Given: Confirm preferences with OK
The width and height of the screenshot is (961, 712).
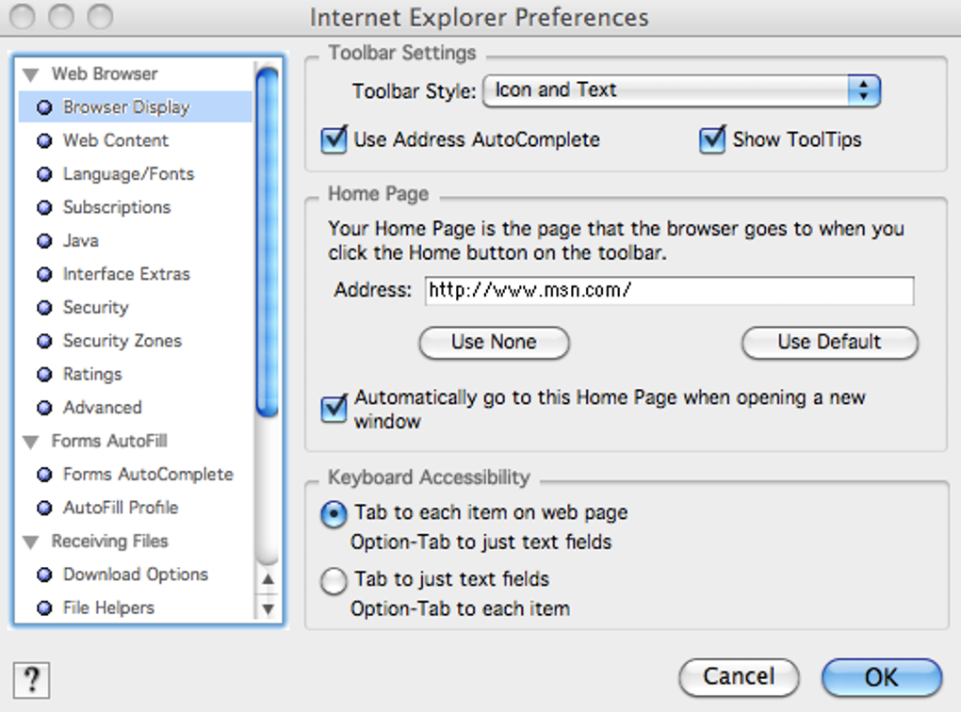Looking at the screenshot, I should (x=881, y=677).
